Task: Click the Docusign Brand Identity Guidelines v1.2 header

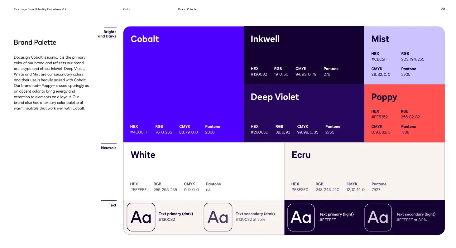Action: (40, 9)
